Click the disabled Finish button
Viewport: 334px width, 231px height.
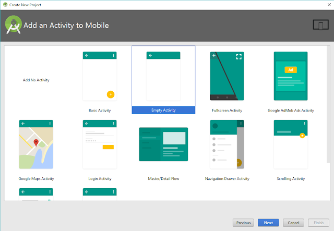(319, 223)
